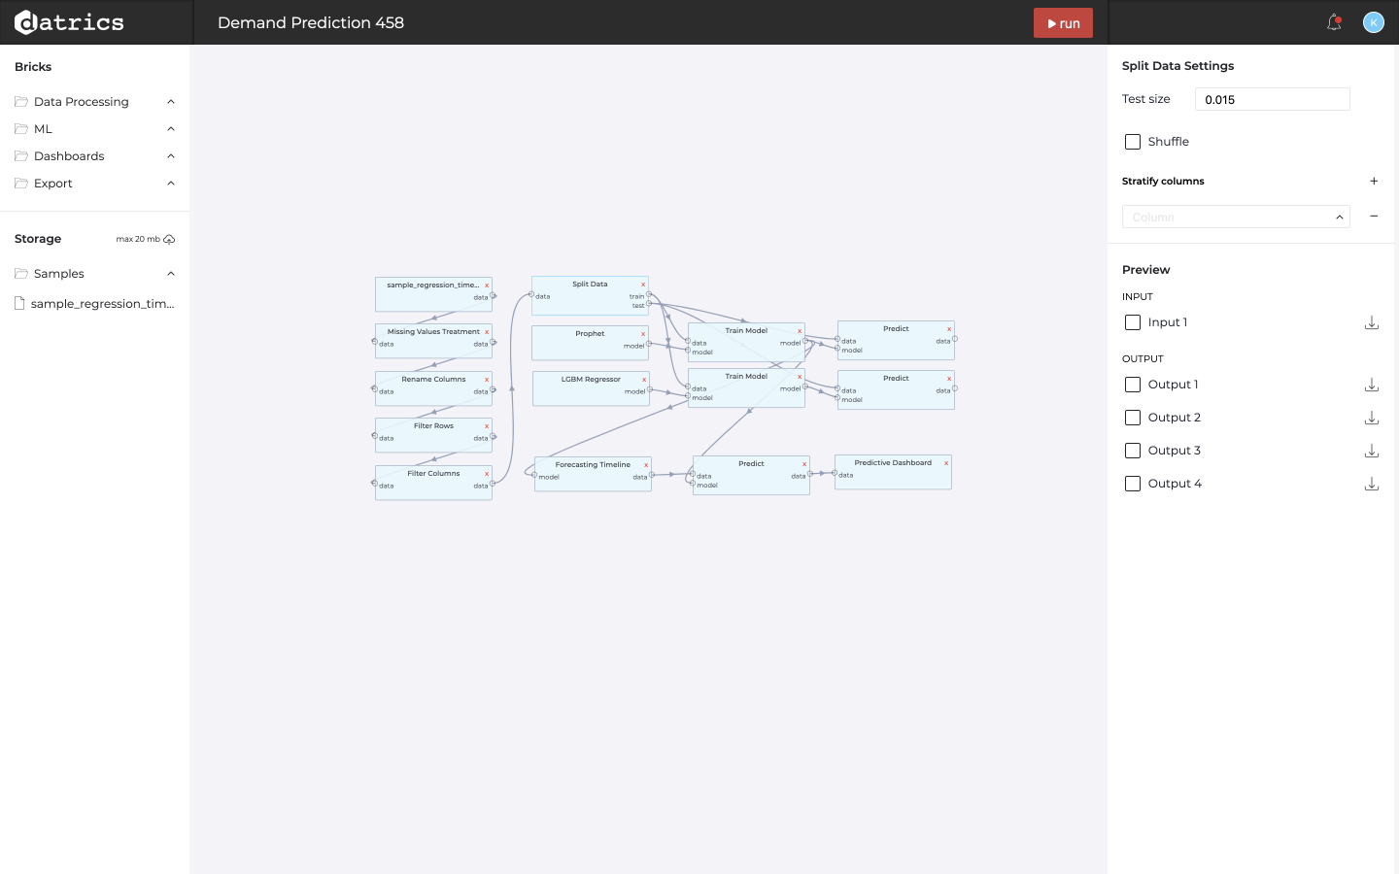Open the stratify Column dropdown
The image size is (1399, 874).
(1235, 217)
